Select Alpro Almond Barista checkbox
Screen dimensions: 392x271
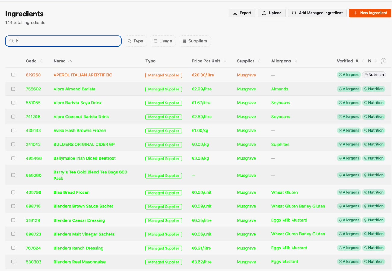13,89
